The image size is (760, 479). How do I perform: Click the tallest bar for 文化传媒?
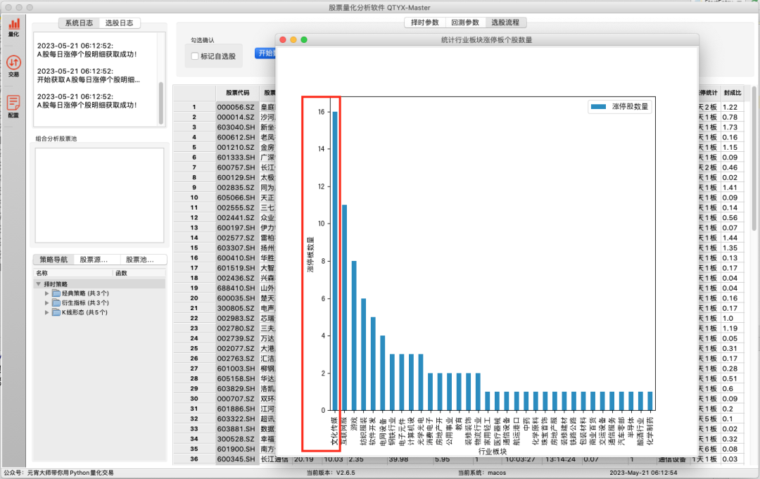click(x=335, y=261)
